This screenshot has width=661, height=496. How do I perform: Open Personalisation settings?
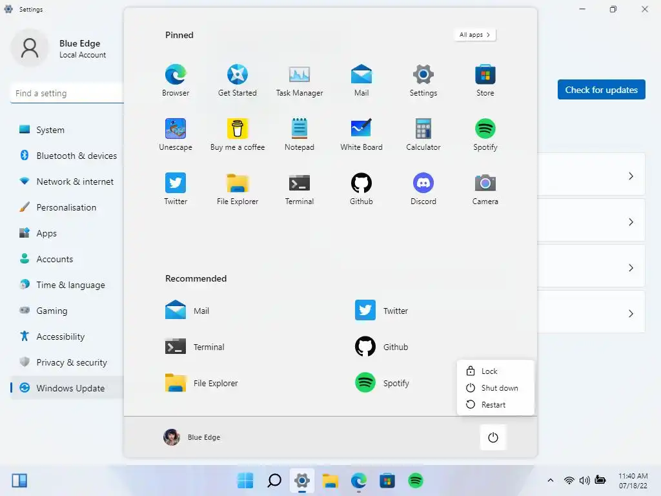[67, 207]
